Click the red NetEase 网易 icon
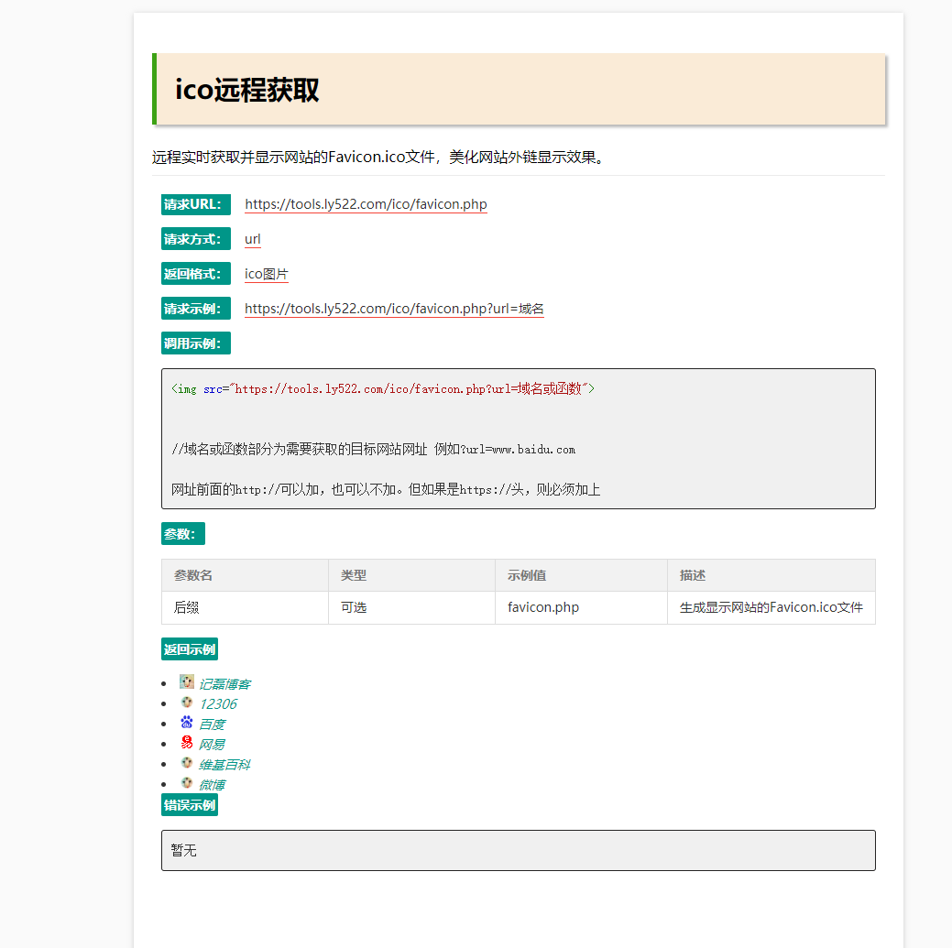952x948 pixels. 187,743
